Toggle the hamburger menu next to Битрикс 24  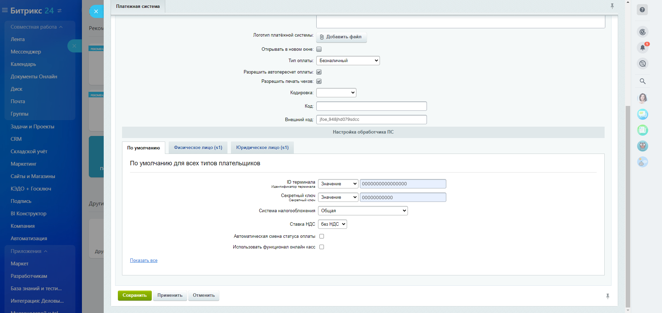5,10
